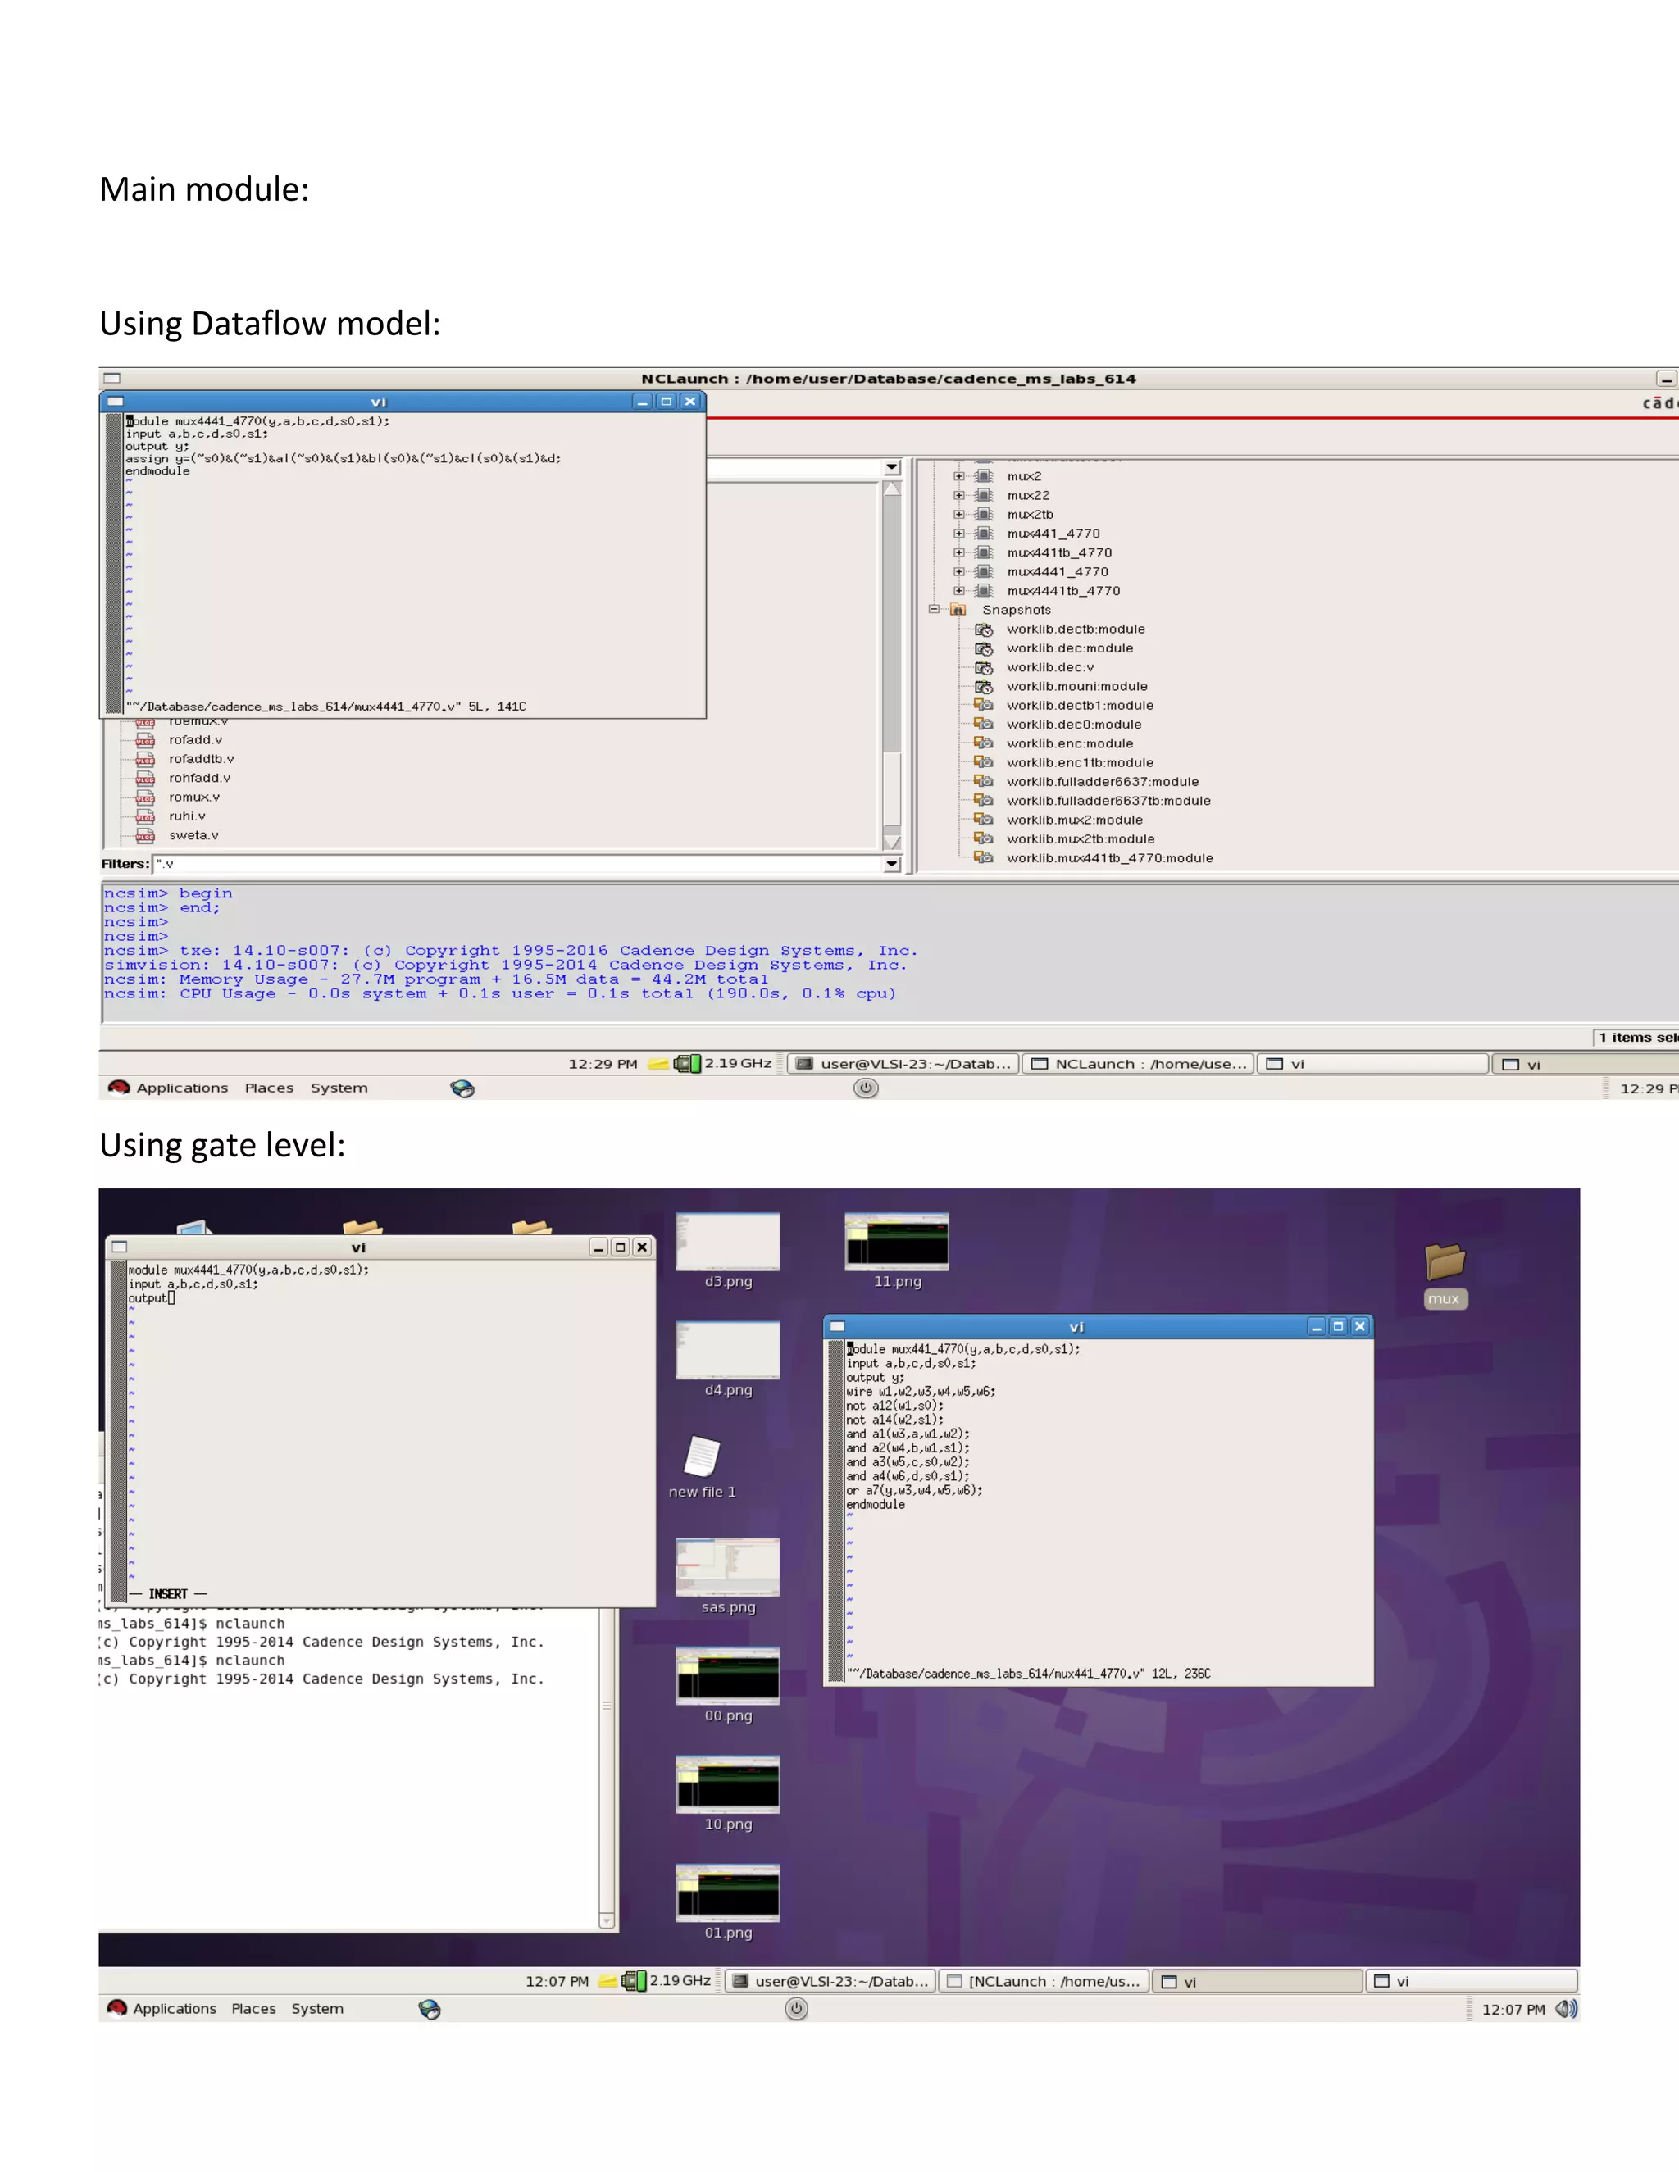Click the nclaunch terminal window's vertical scrollbar
The height and width of the screenshot is (2172, 1679).
607,1768
